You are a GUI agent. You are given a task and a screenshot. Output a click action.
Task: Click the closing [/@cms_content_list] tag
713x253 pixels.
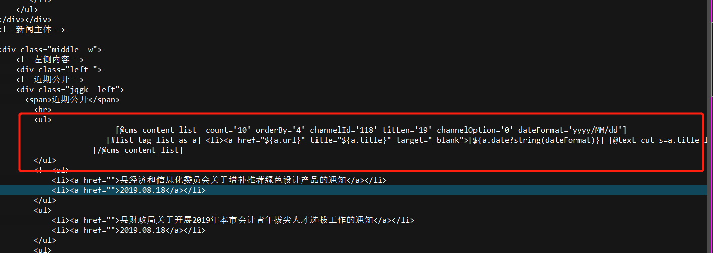coord(138,150)
